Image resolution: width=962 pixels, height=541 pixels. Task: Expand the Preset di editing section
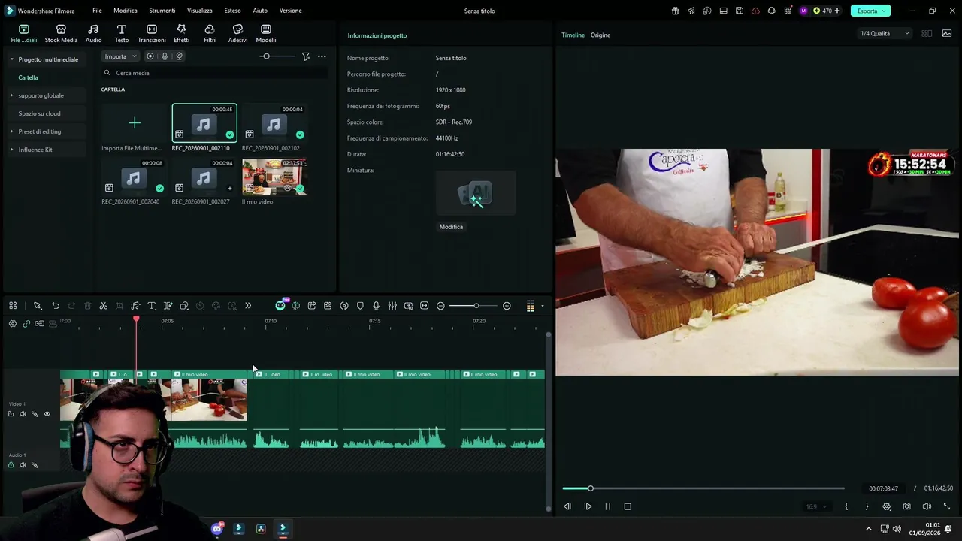click(x=11, y=131)
